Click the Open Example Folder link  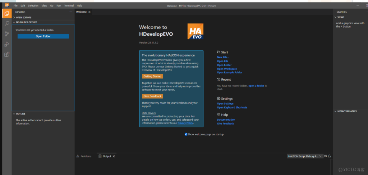[229, 72]
